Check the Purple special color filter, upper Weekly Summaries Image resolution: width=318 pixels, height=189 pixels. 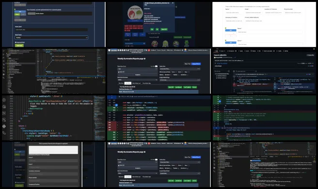click(176, 72)
